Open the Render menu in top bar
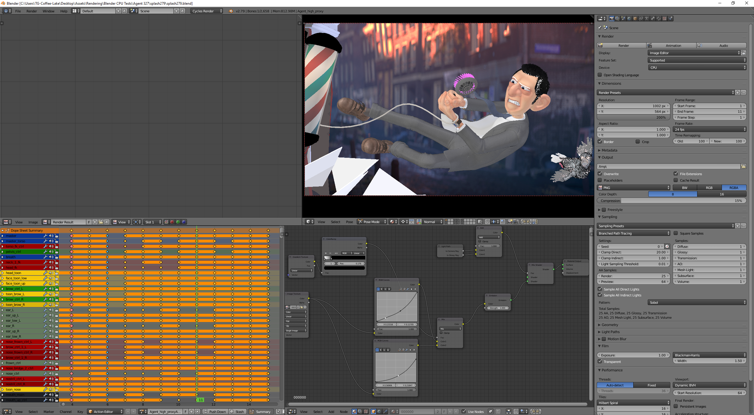This screenshot has height=415, width=754. pos(32,11)
